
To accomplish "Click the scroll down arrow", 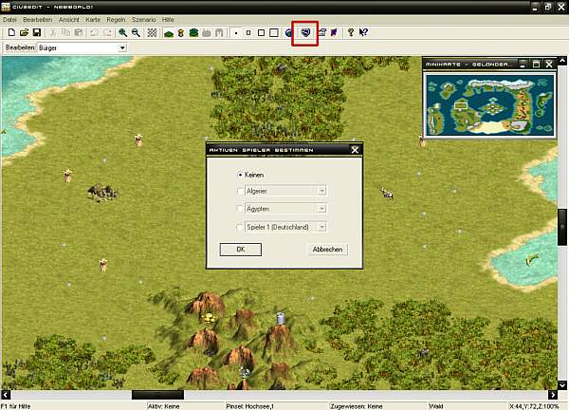I will tap(562, 384).
